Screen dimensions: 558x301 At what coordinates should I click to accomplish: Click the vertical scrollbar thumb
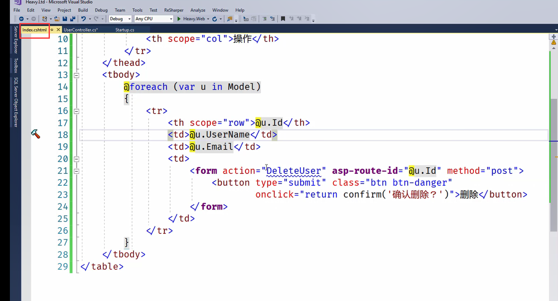pyautogui.click(x=554, y=165)
